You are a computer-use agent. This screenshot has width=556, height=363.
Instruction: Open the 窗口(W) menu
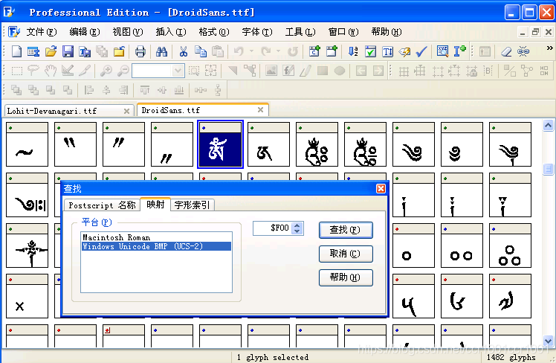click(x=343, y=32)
